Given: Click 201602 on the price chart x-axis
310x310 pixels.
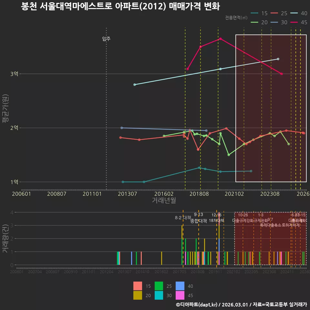Looking at the screenshot, I should pos(164,194).
